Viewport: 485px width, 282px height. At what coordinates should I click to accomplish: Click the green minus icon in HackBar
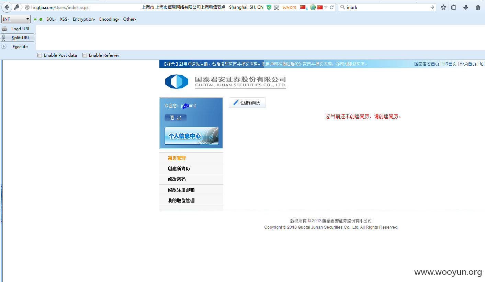35,19
